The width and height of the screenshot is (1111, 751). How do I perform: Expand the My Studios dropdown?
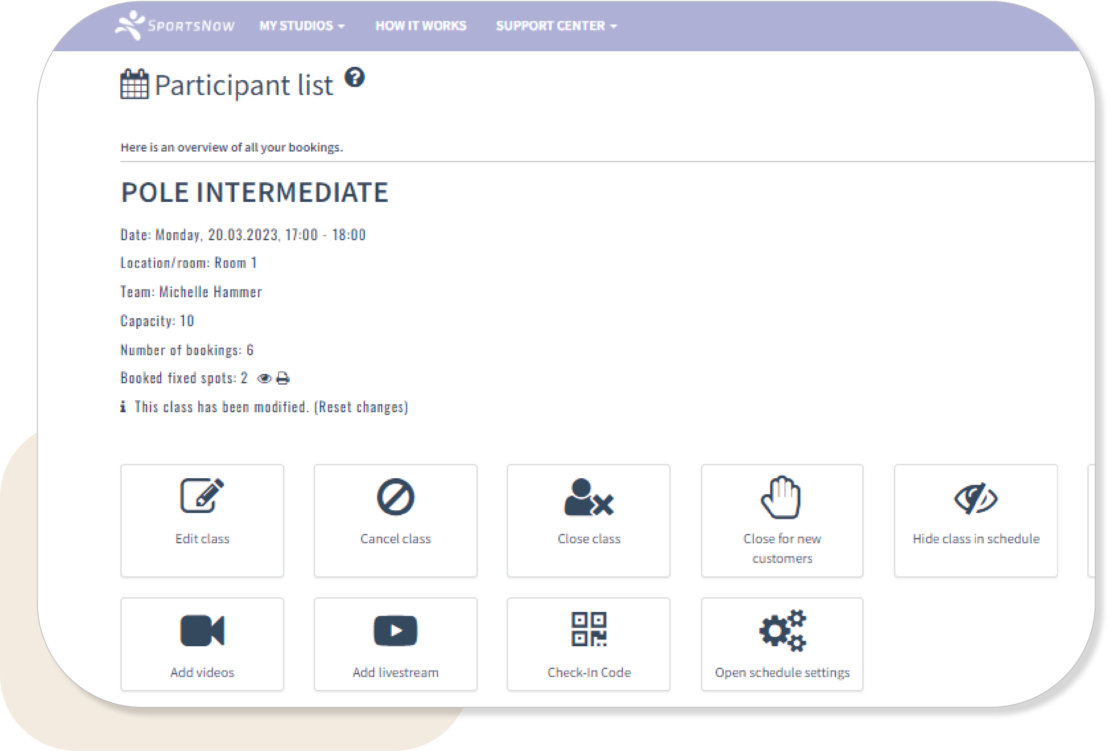click(302, 26)
